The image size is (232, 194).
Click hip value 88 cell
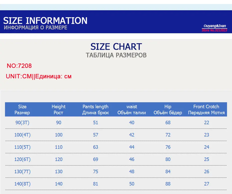(168, 184)
